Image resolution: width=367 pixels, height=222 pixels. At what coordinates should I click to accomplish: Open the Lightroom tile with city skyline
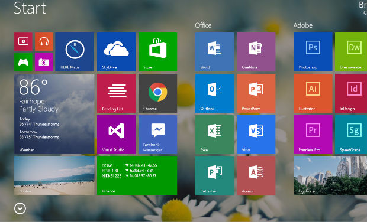[x=330, y=176]
